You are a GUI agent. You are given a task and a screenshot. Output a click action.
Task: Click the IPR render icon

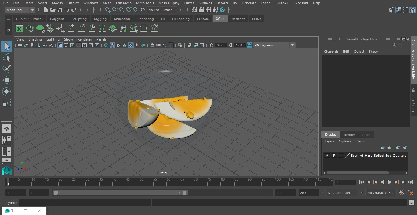pyautogui.click(x=208, y=10)
